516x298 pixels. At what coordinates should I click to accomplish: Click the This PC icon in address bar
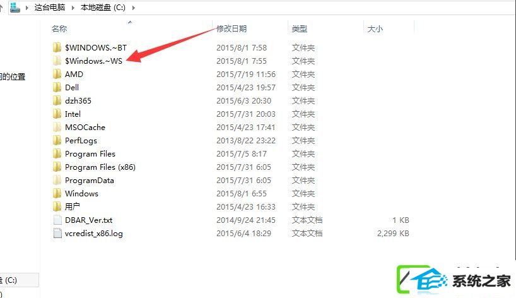tap(15, 7)
